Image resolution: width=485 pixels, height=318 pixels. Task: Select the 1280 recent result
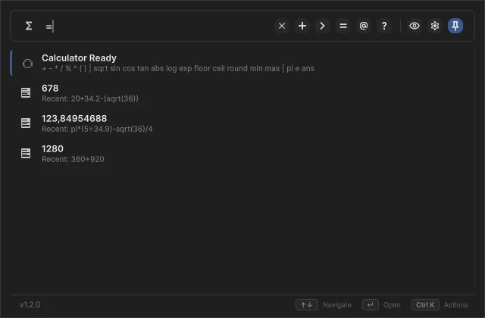242,154
